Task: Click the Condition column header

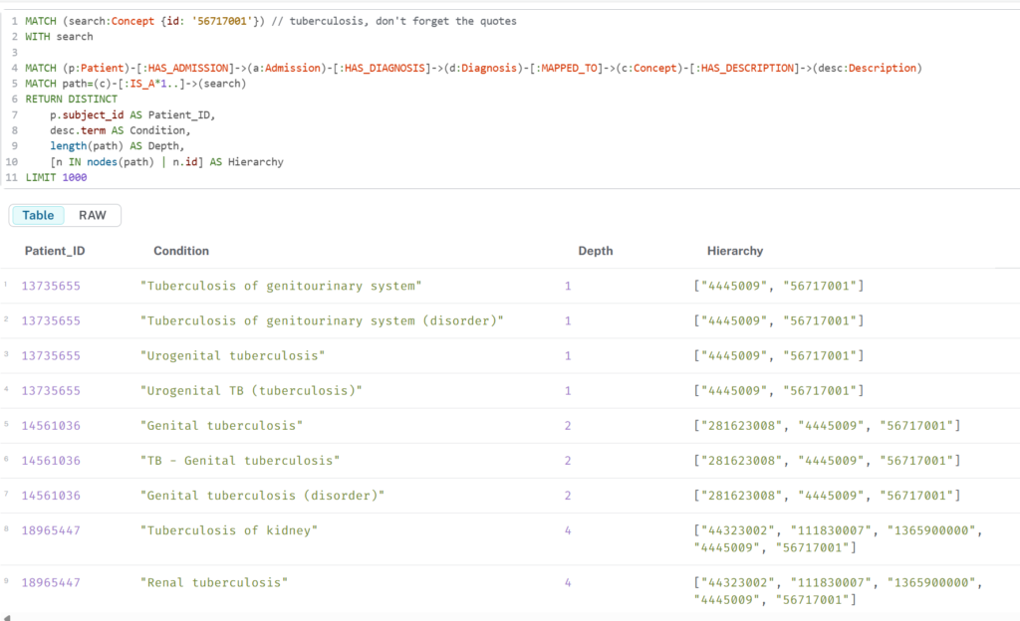Action: coord(181,251)
